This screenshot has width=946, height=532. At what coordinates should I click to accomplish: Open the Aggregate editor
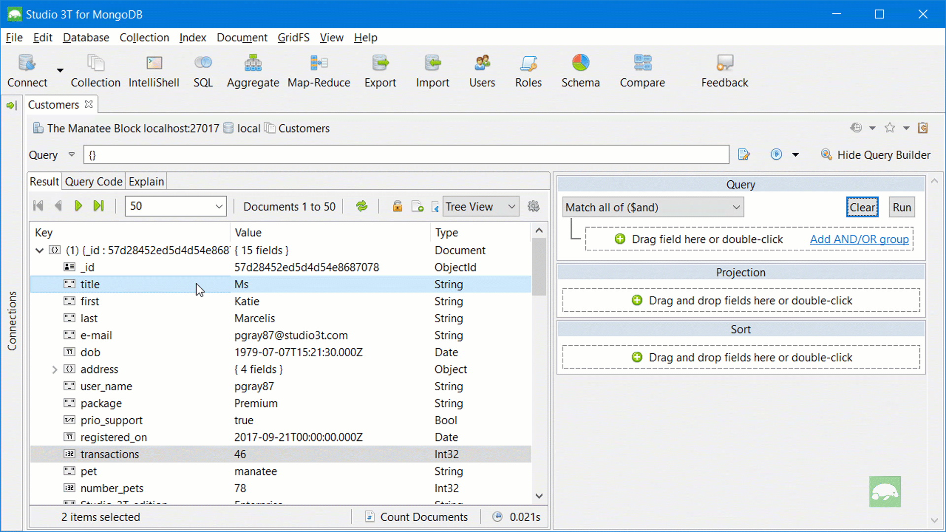coord(253,63)
